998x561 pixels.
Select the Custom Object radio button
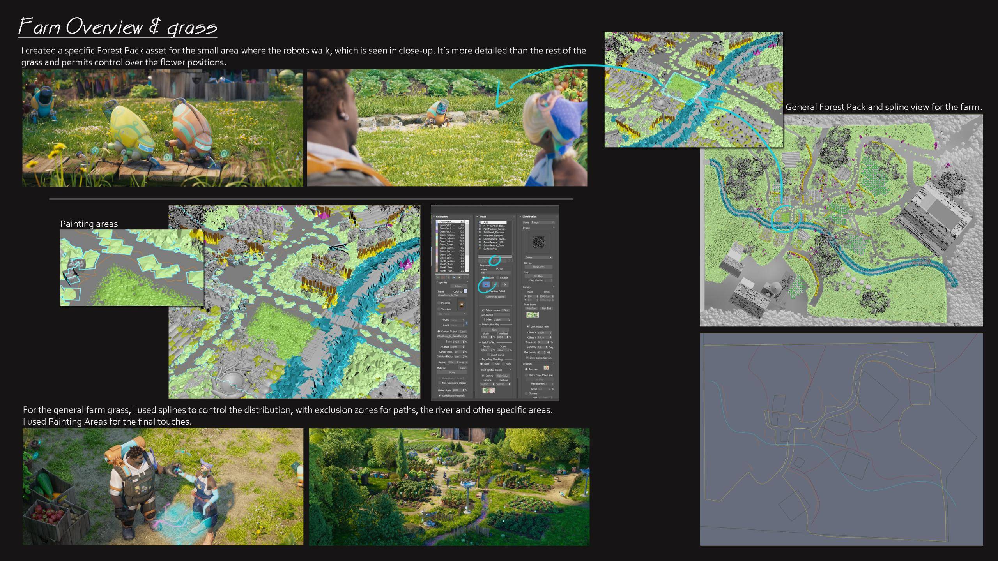(439, 332)
